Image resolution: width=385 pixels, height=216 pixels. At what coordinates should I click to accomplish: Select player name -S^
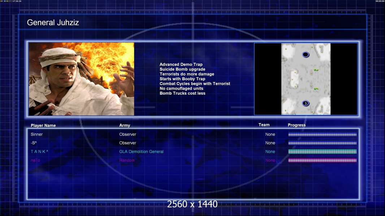[34, 143]
